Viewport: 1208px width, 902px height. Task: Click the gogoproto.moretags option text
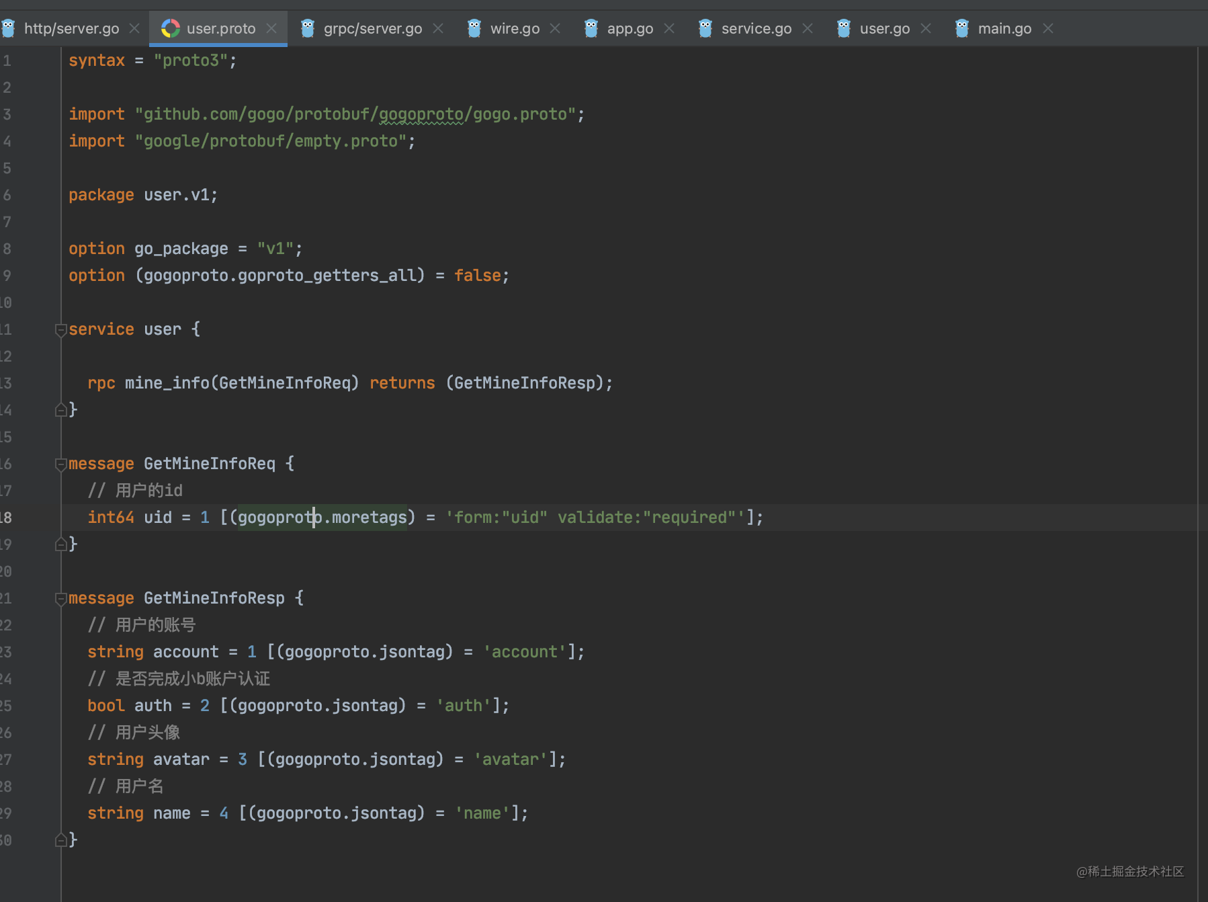[x=322, y=518]
